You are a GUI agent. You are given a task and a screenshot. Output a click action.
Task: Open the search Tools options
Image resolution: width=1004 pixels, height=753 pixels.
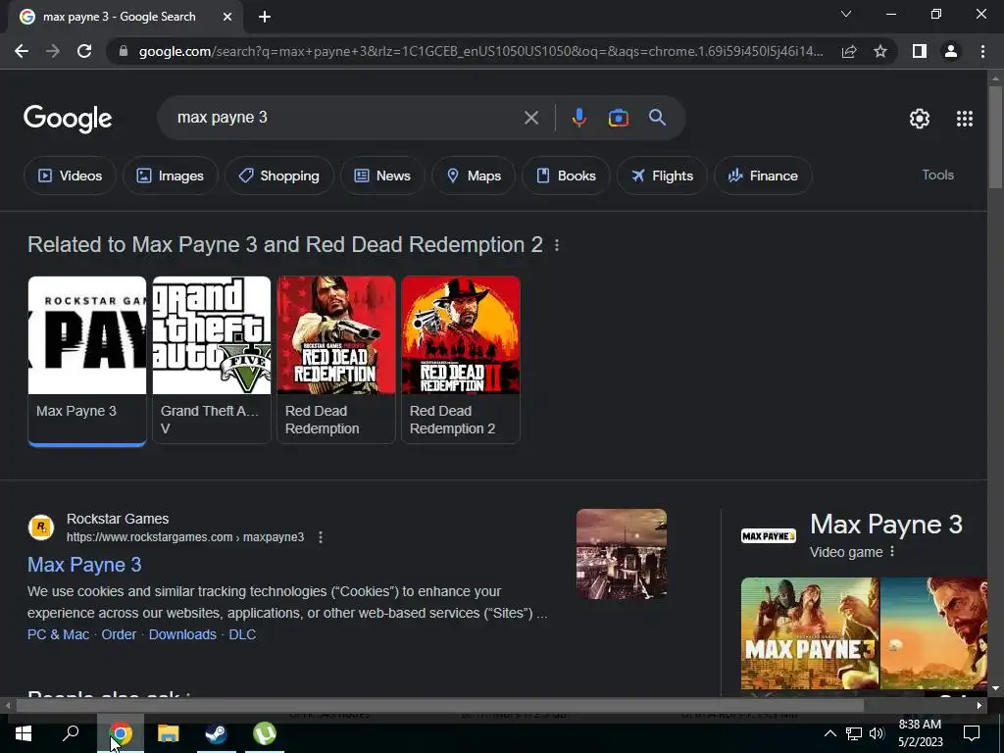(x=937, y=175)
